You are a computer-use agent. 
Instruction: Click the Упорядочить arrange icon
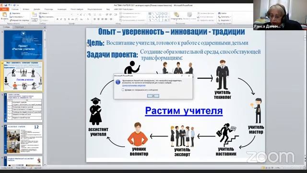coord(177,15)
